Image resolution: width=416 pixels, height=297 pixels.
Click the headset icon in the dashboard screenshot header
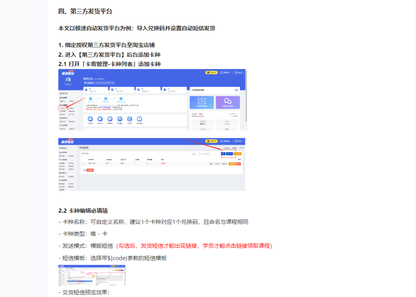pos(222,73)
